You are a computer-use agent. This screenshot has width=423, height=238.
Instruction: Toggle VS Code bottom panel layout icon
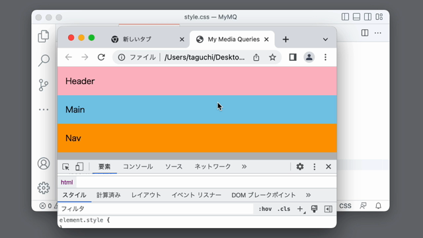[356, 17]
